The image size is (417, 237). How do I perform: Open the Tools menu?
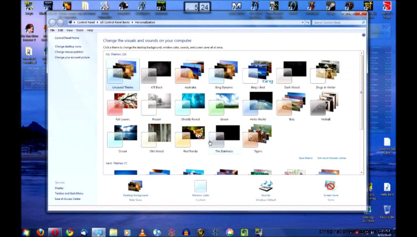[80, 30]
